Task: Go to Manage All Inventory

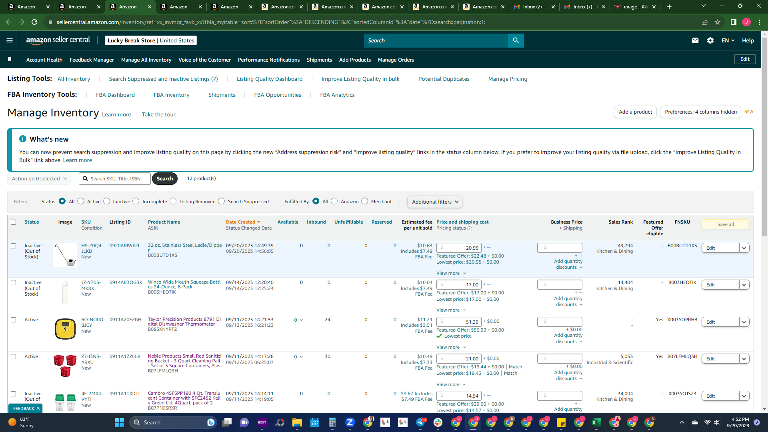Action: coord(146,60)
